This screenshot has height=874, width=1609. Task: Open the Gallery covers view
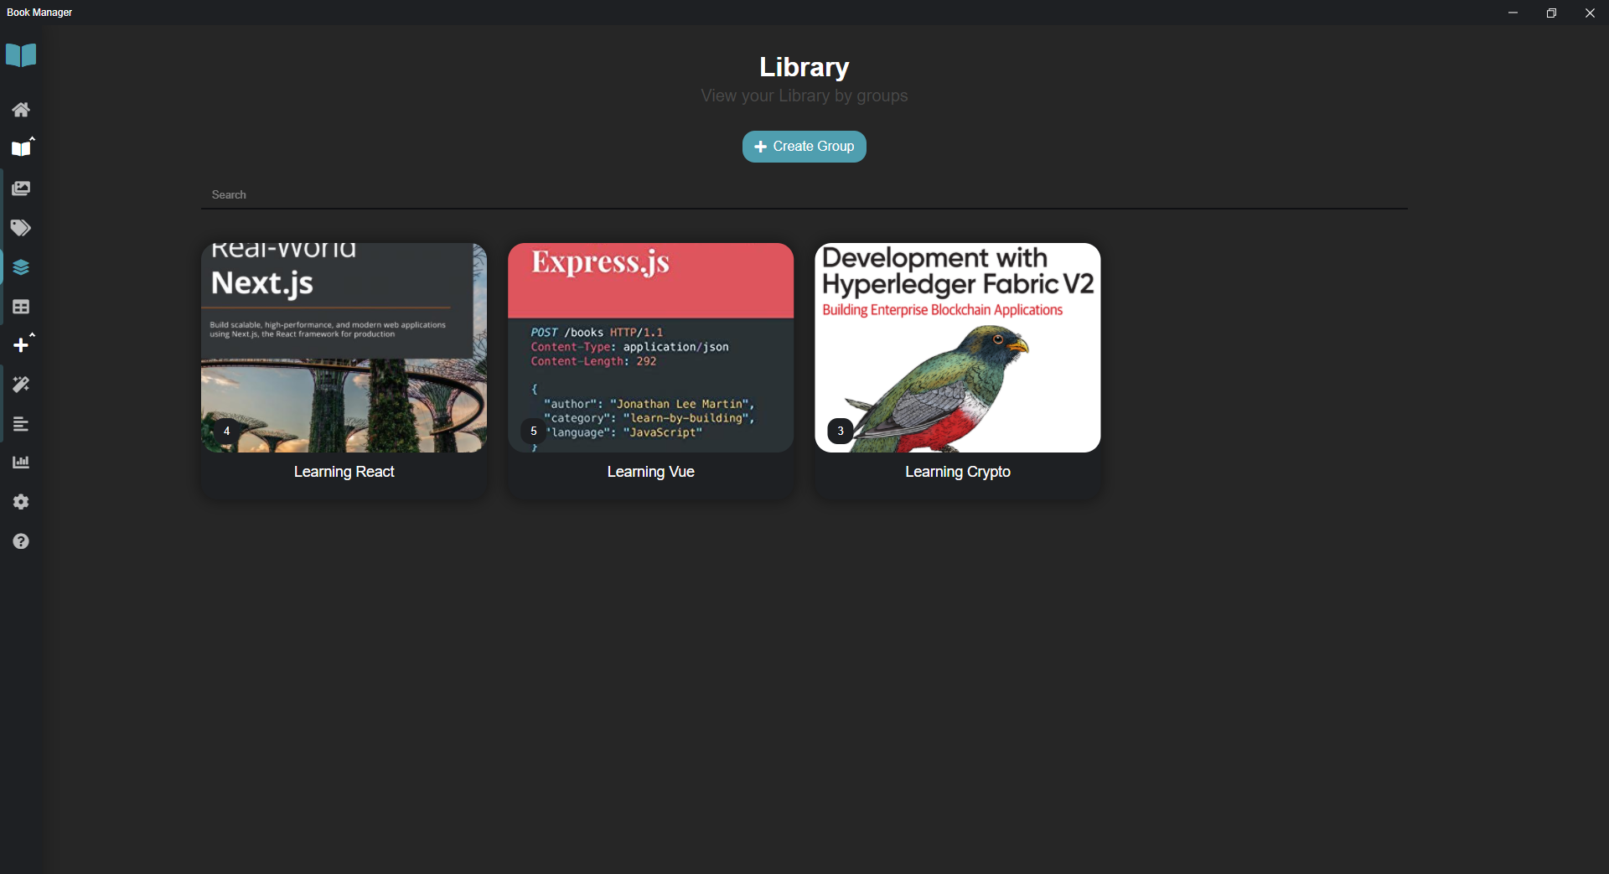click(x=21, y=188)
